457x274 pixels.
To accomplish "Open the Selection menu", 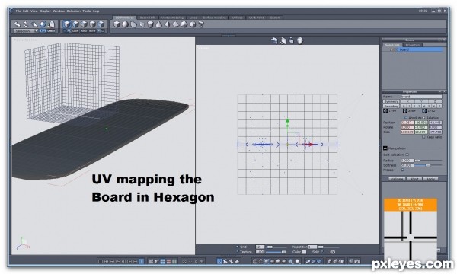I will click(x=73, y=11).
